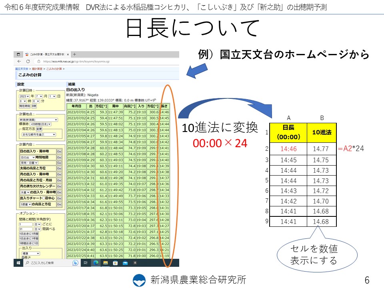384x288 pixels.
Task: Open the Mail app in taskbar
Action: tap(125, 263)
